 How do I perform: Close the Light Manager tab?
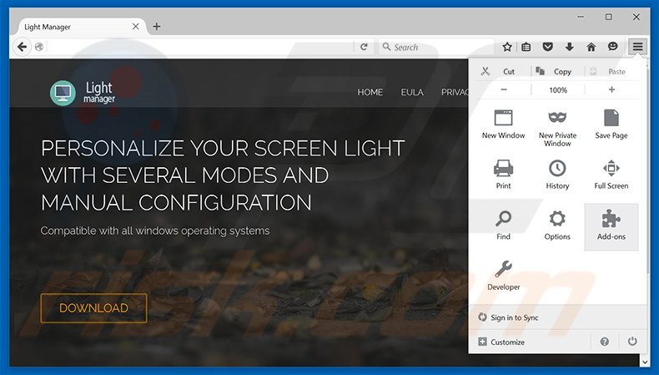point(136,27)
